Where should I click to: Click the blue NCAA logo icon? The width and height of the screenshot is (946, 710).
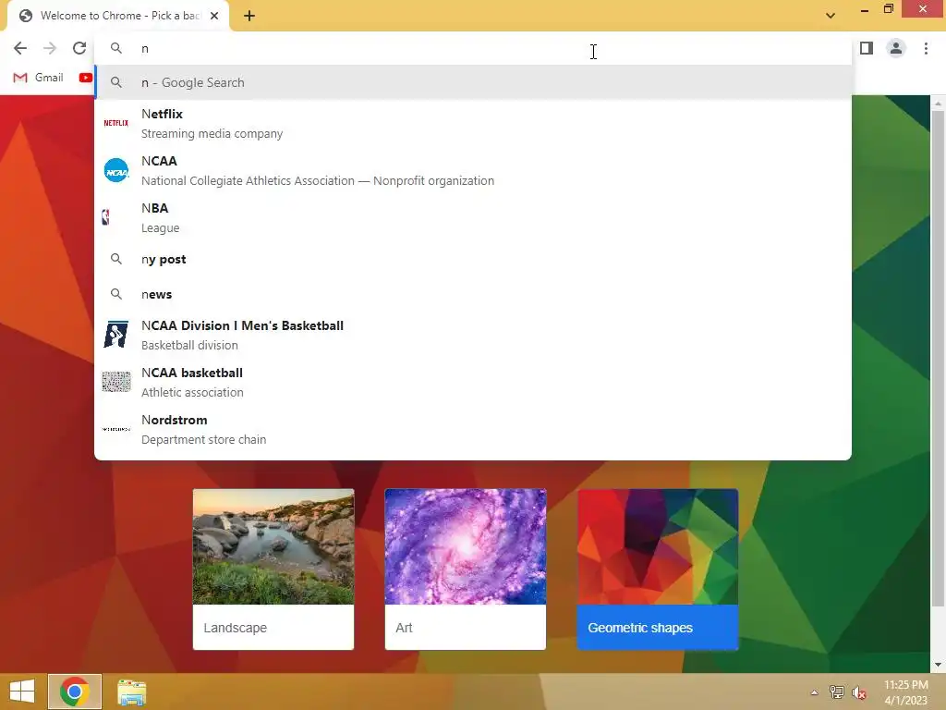click(x=115, y=170)
